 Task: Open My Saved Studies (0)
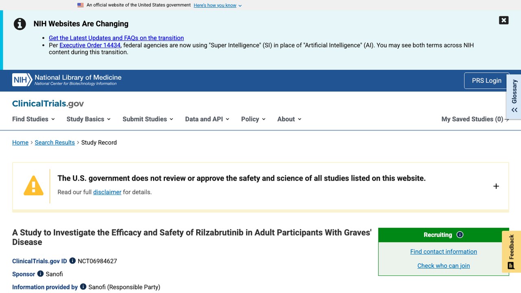point(475,119)
